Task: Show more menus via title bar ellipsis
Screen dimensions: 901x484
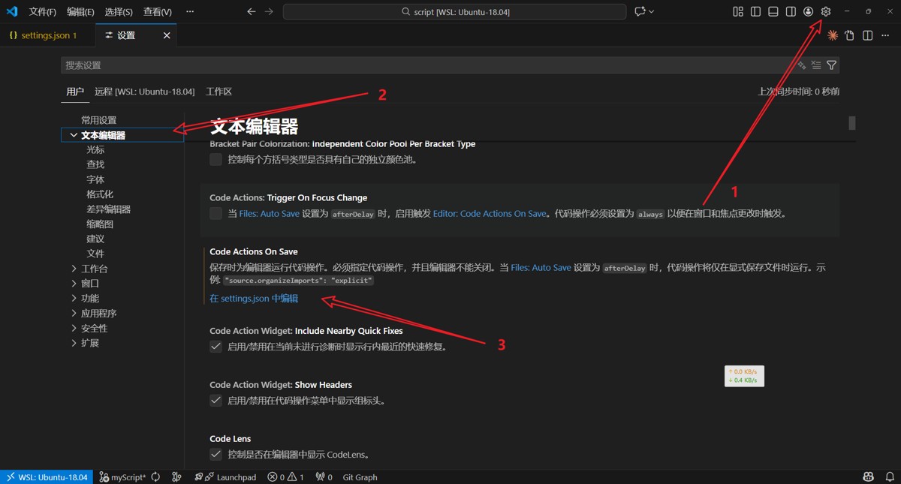Action: pos(190,12)
